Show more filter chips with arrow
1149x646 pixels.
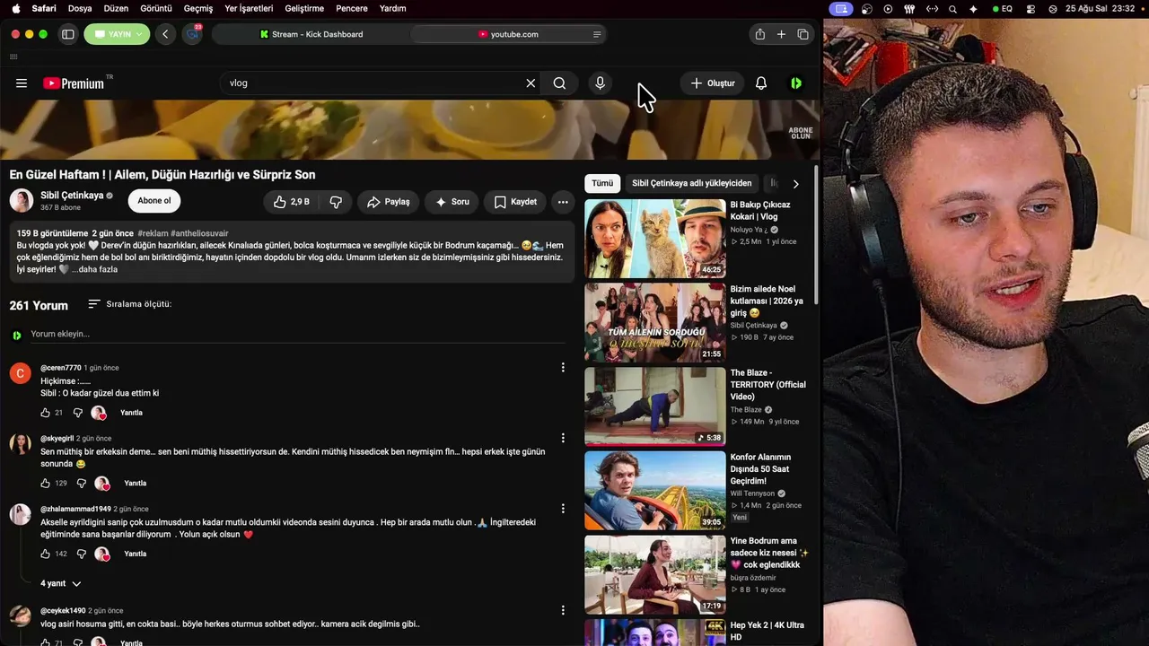pos(795,184)
